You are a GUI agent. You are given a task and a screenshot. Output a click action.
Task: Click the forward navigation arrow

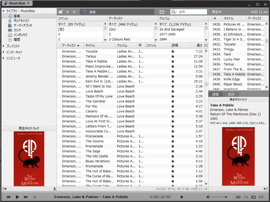74,12
